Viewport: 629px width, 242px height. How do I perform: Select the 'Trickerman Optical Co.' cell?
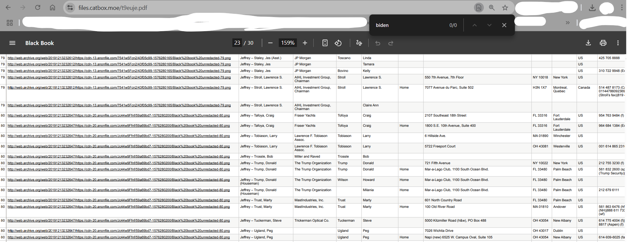point(312,221)
